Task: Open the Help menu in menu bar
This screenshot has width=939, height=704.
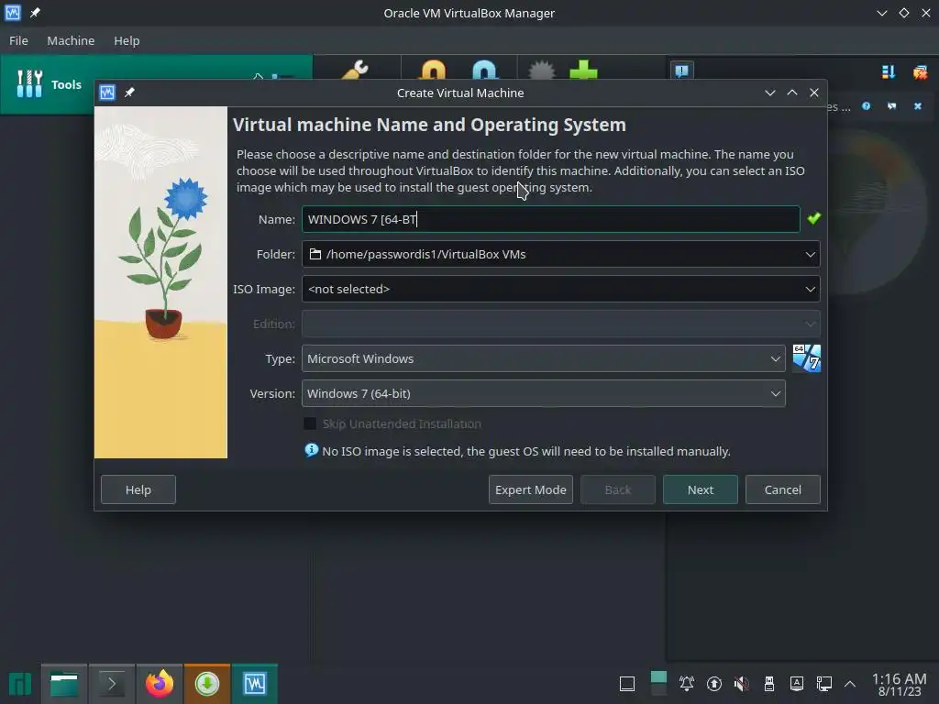Action: 127,40
